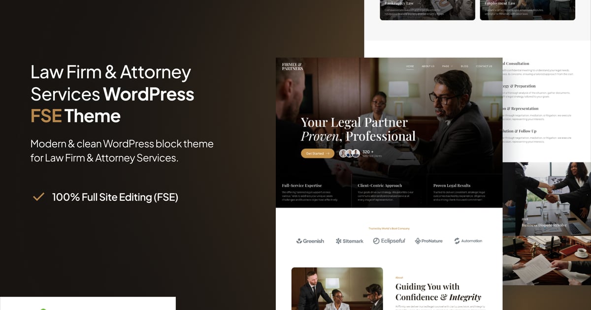
Task: Click the Firmly & Partners logo
Action: [293, 66]
